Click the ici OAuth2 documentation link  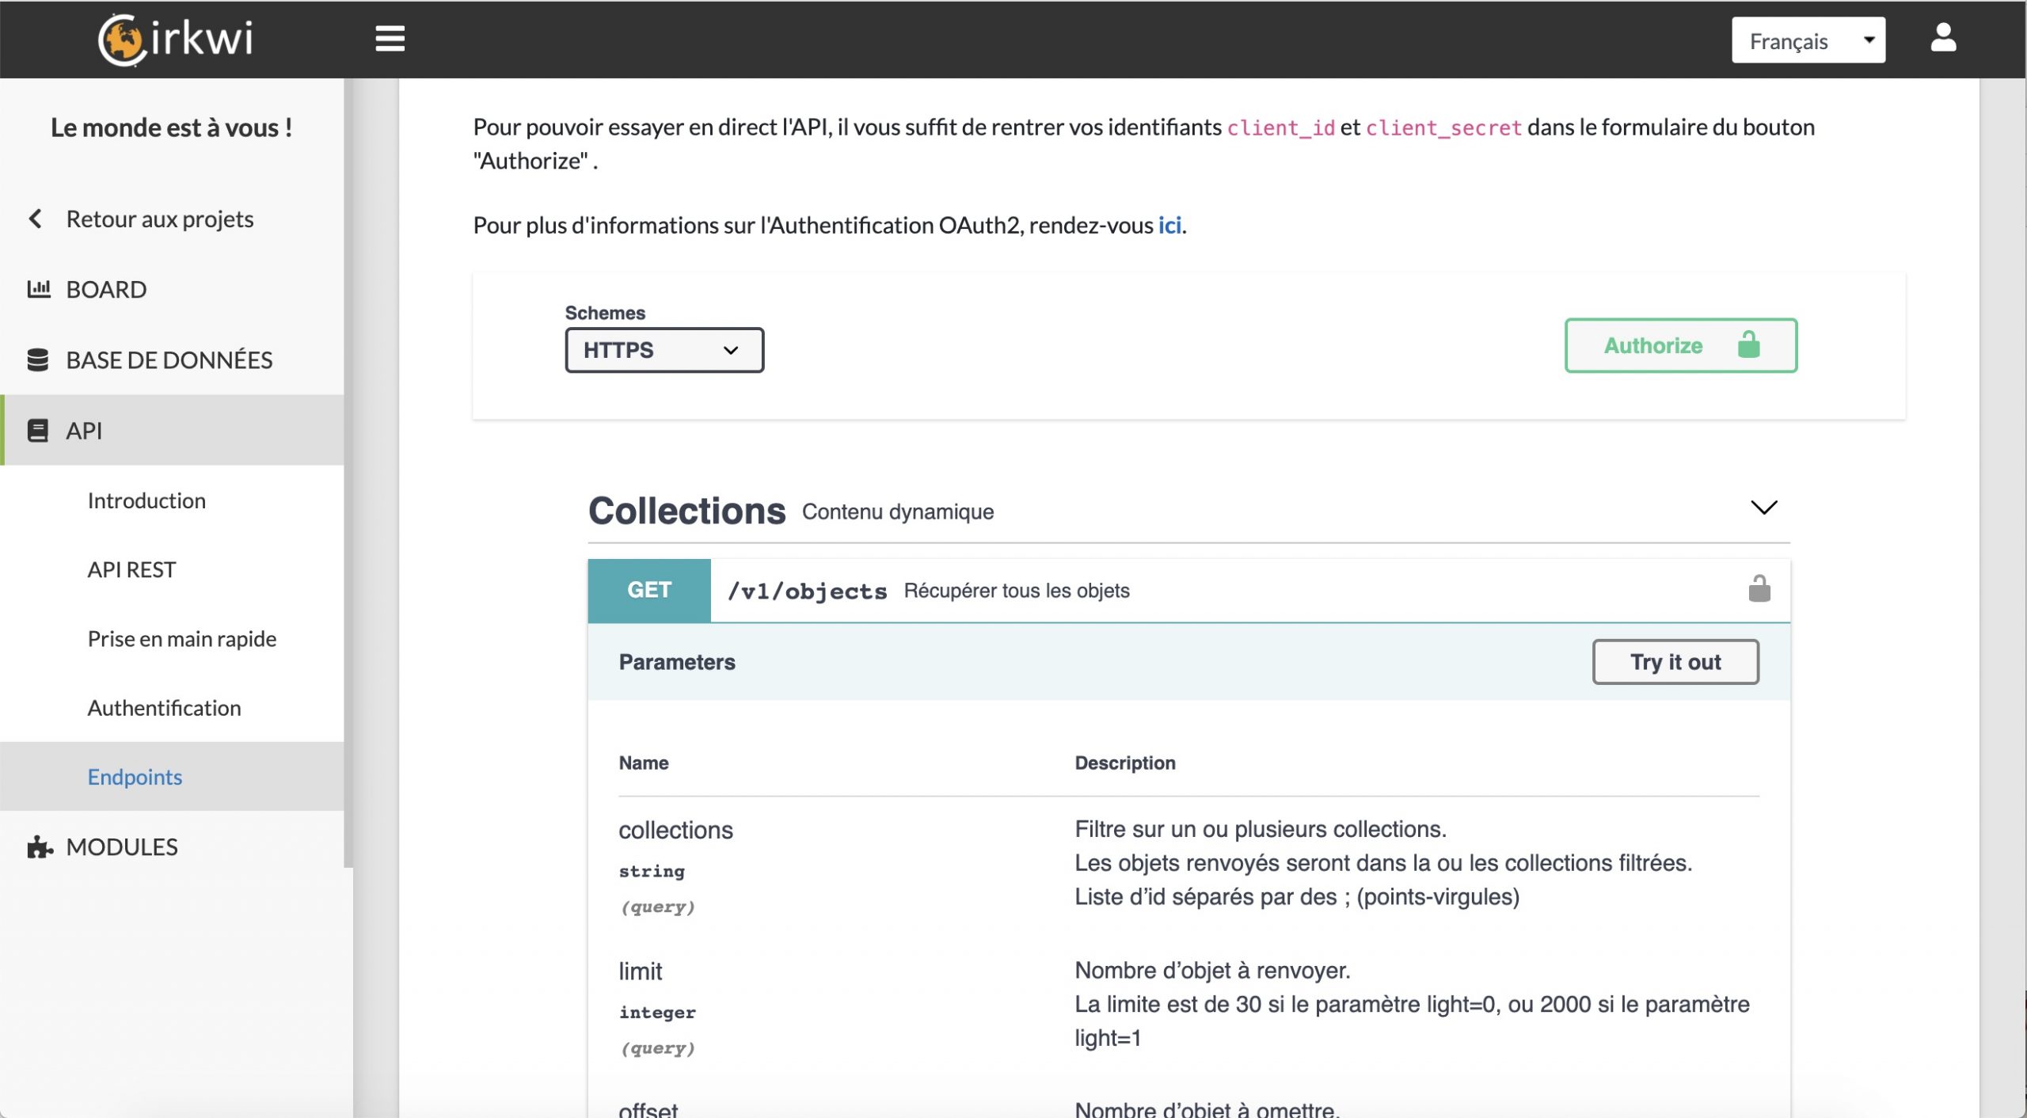[1169, 224]
